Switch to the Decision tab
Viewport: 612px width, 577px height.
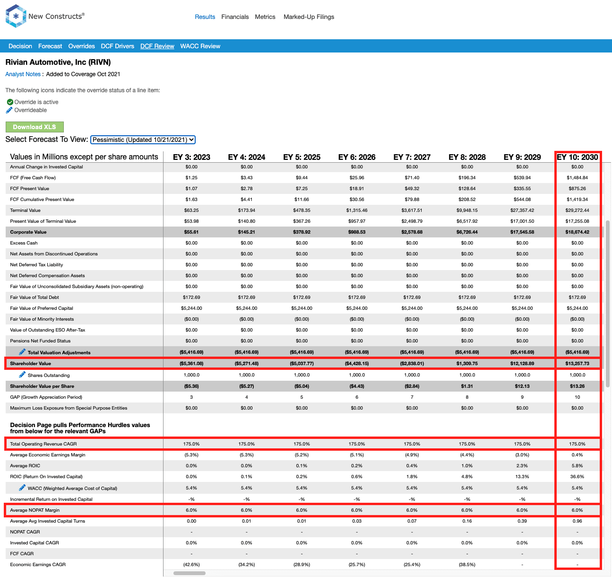pos(20,46)
